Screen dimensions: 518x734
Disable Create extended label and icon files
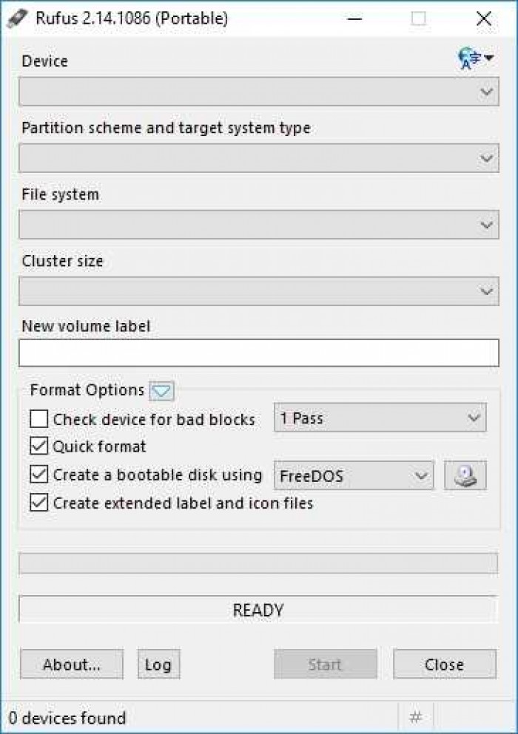pos(38,503)
